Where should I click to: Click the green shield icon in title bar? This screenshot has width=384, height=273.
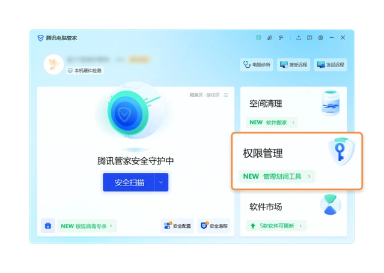point(258,38)
